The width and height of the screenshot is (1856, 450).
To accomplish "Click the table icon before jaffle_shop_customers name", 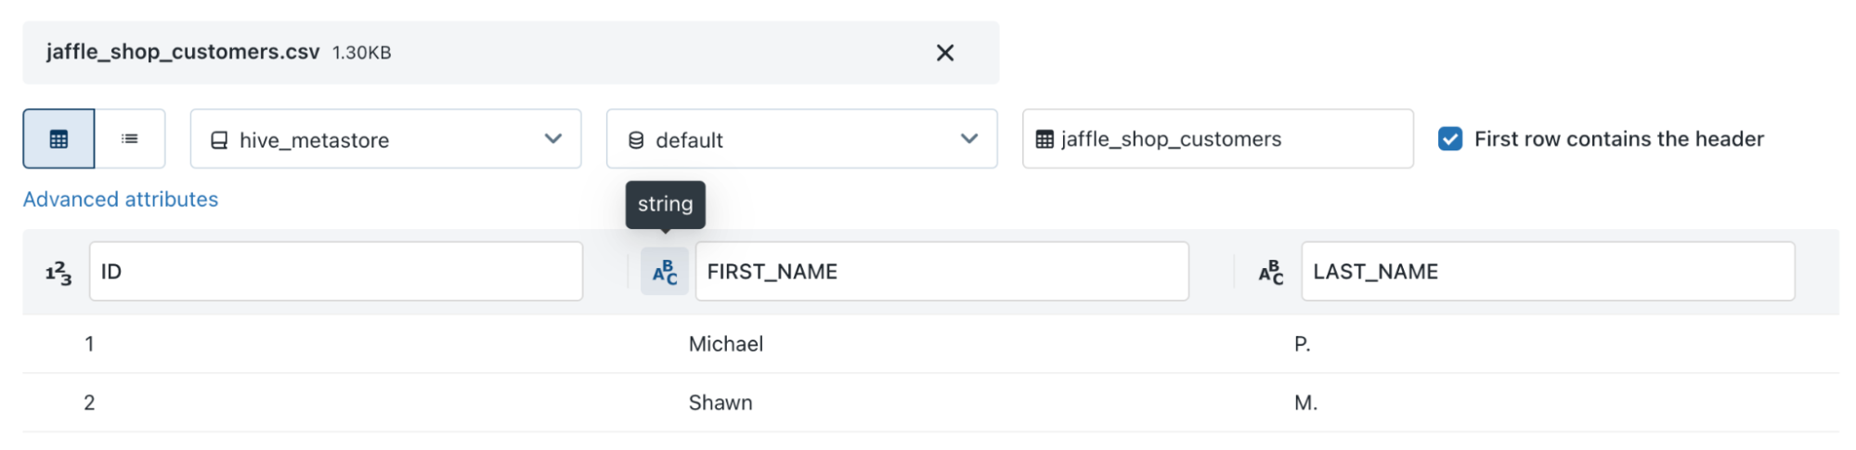I will point(1045,139).
